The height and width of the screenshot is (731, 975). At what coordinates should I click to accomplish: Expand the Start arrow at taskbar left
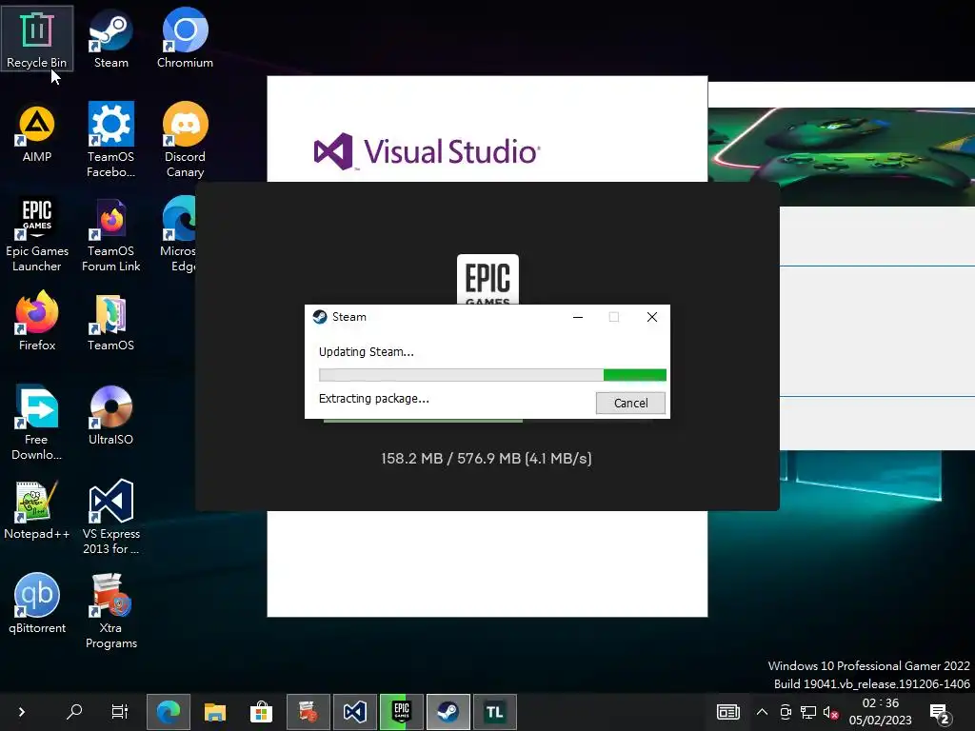coord(22,712)
